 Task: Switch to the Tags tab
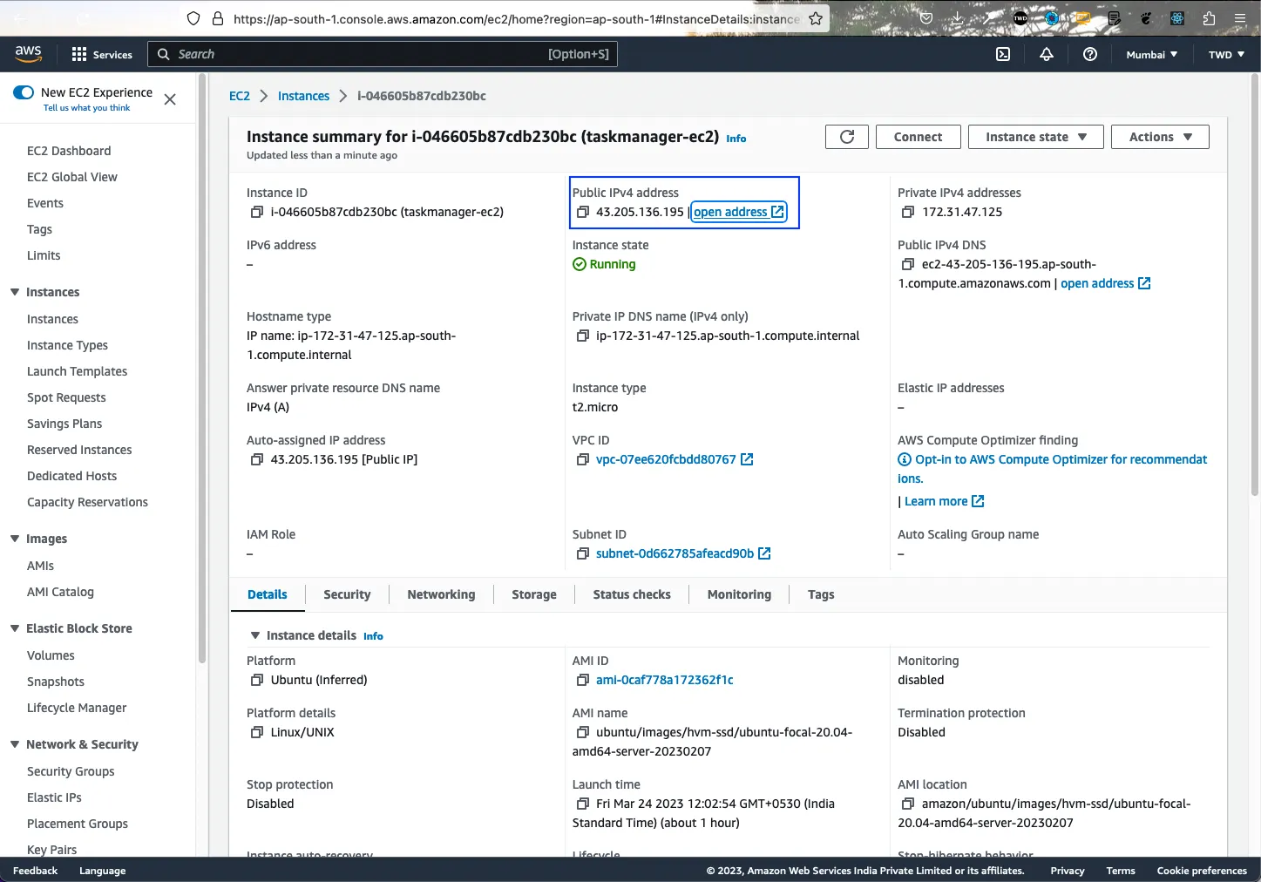coord(821,594)
